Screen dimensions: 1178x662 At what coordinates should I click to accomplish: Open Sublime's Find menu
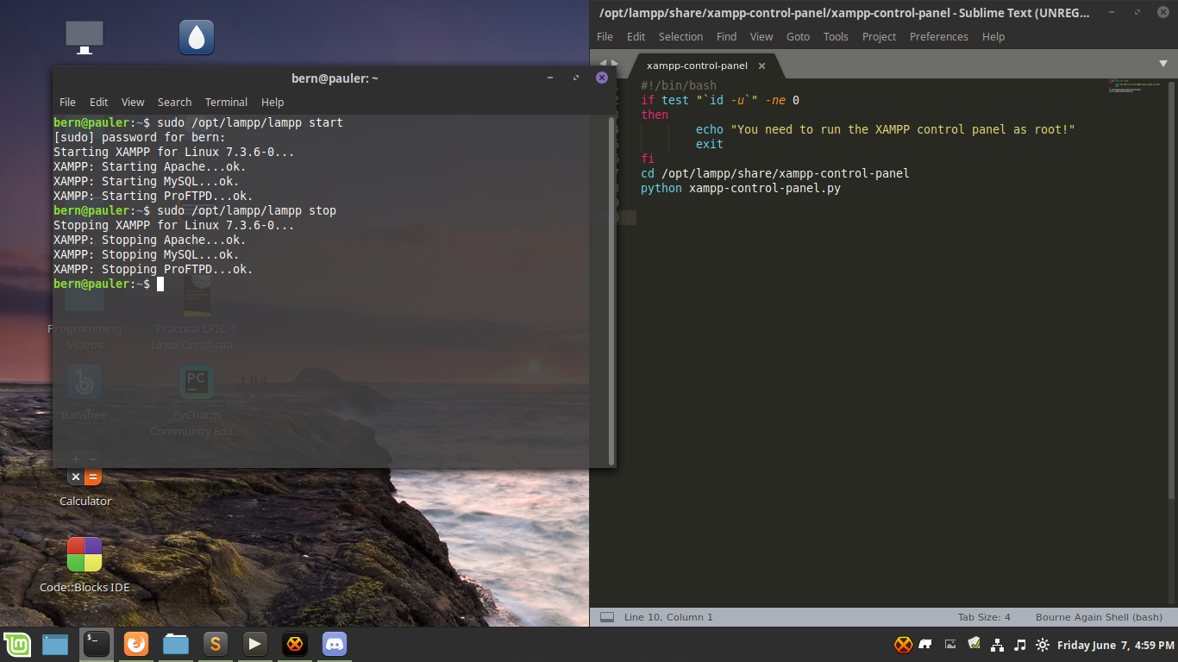(x=727, y=36)
